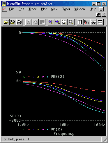108x143 pixels.
Task: Select the VDB(2) trace label
Action: click(58, 77)
